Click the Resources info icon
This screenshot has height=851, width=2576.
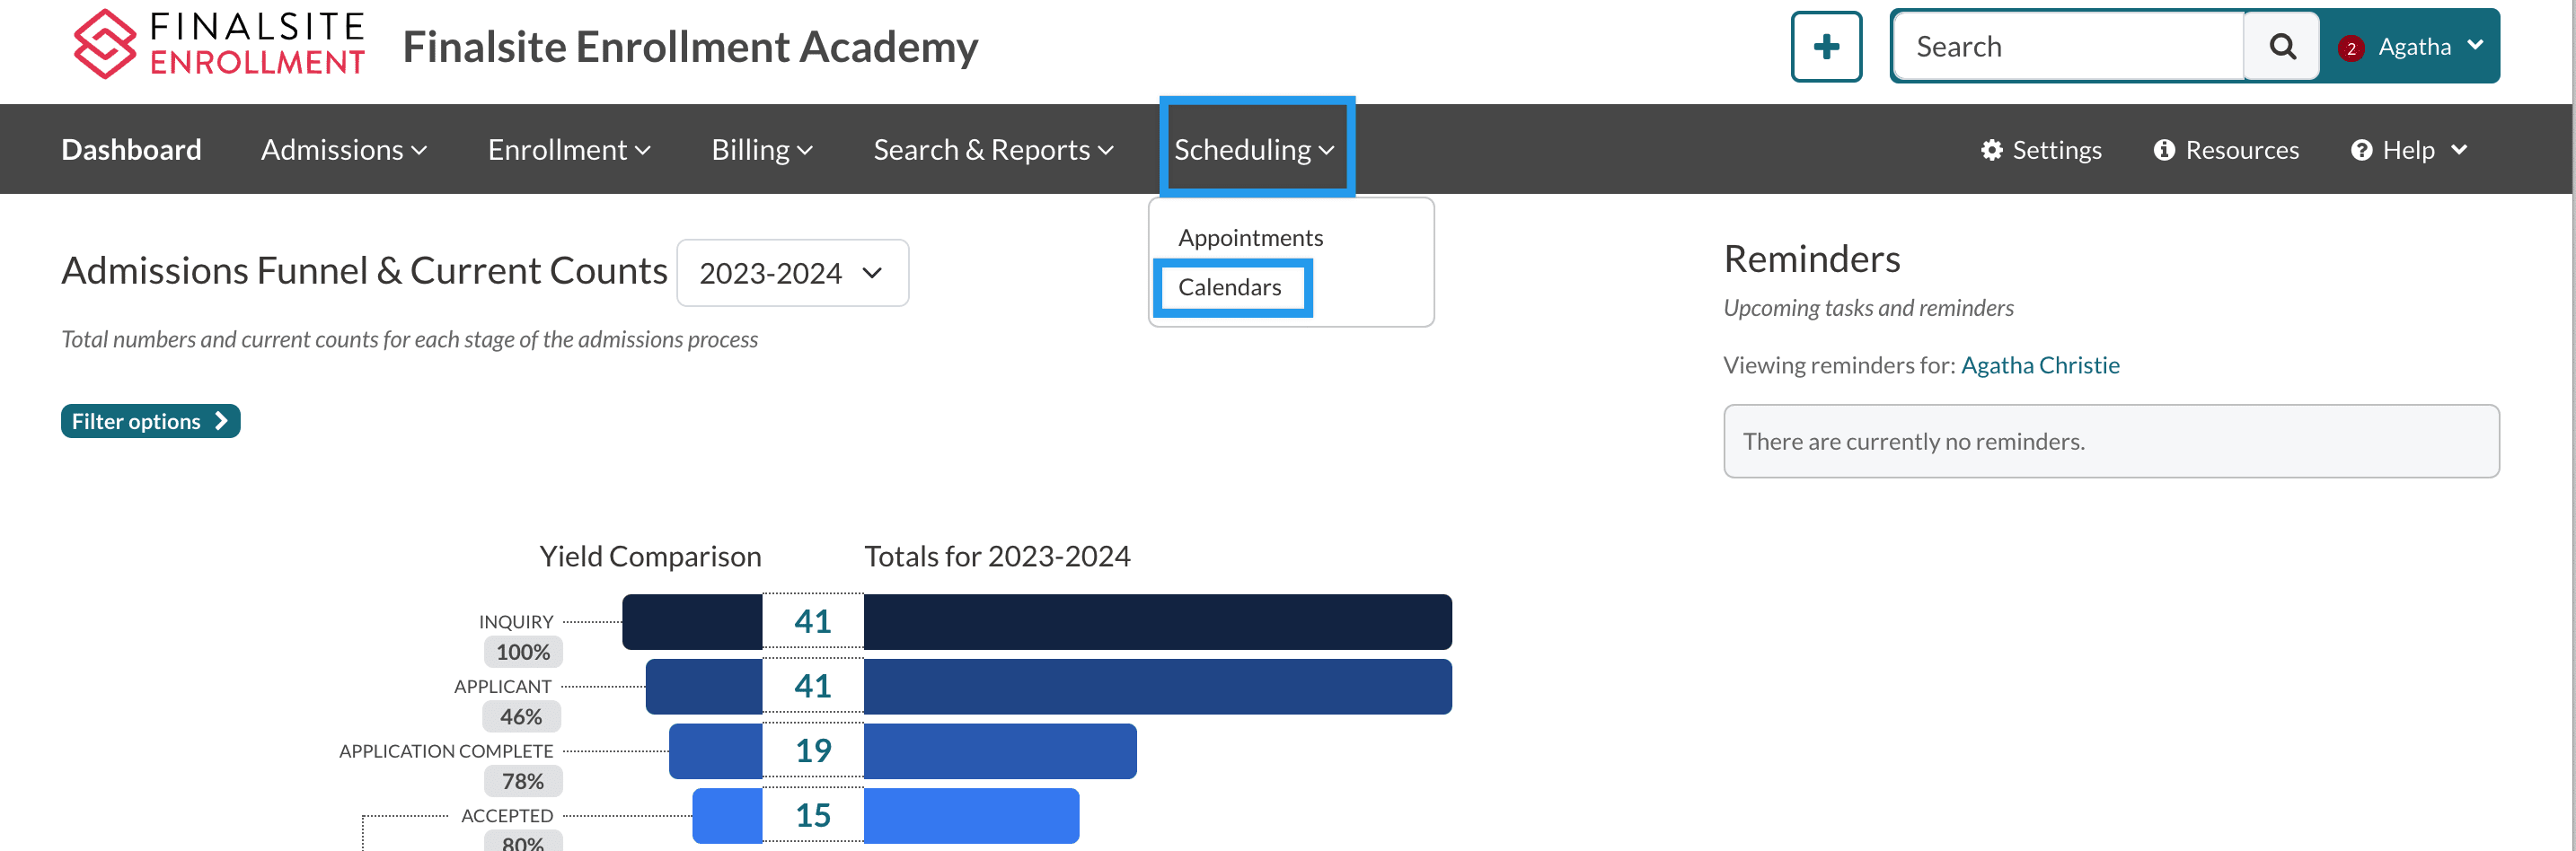pyautogui.click(x=2164, y=150)
